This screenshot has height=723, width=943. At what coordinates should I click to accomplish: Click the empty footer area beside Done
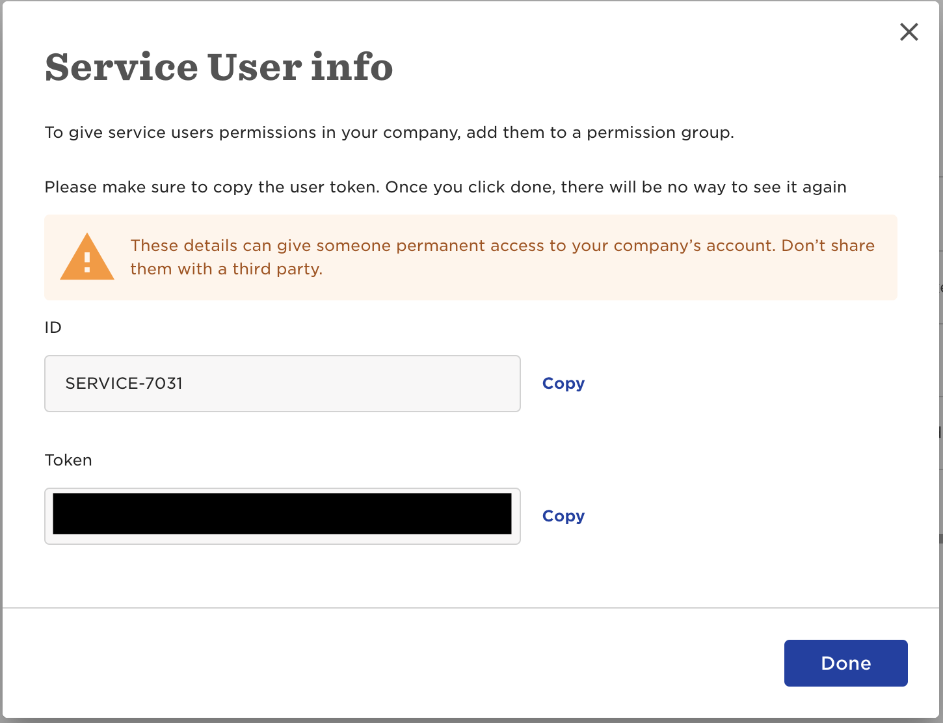390,663
